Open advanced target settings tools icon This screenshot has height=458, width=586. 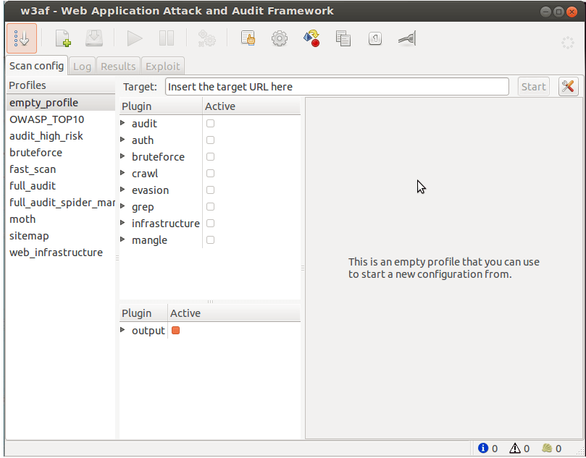[x=568, y=87]
